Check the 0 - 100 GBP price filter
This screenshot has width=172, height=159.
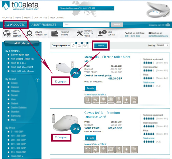tap(8, 132)
